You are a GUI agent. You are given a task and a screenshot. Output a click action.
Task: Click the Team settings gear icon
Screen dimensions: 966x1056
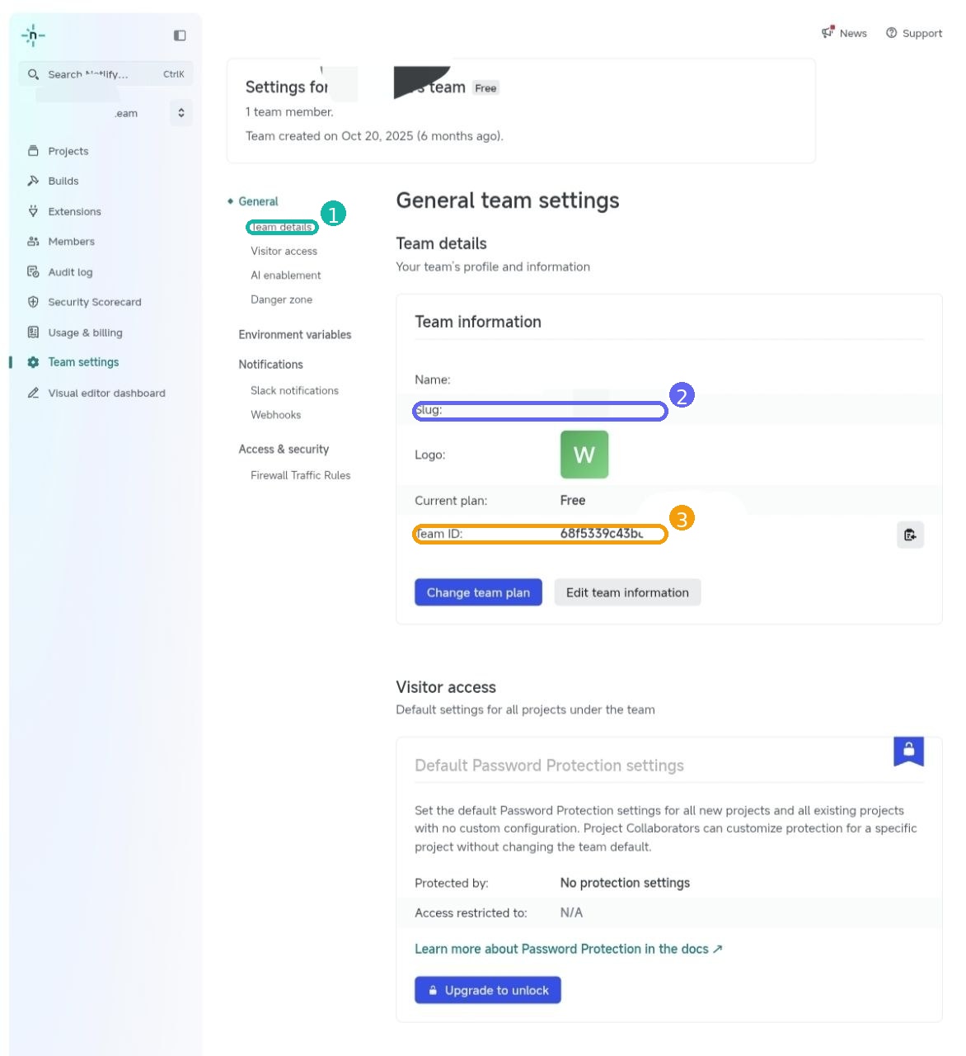[32, 361]
